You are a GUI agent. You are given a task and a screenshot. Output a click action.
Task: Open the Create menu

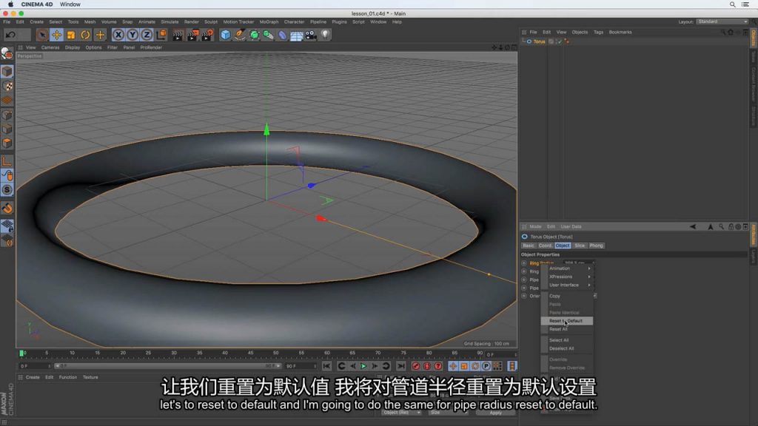[x=36, y=21]
